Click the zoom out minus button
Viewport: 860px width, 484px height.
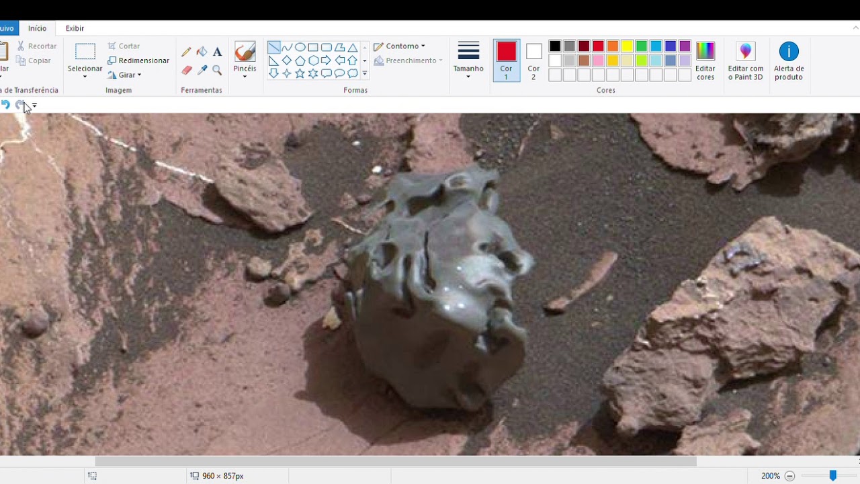789,476
